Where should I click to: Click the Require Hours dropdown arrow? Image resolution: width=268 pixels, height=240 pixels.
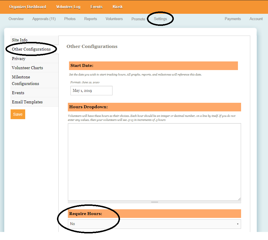[238, 224]
